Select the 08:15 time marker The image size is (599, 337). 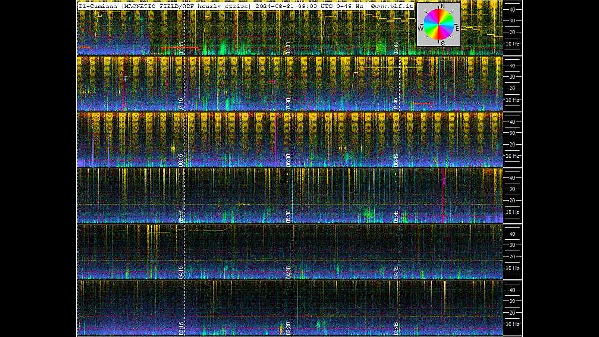point(181,48)
